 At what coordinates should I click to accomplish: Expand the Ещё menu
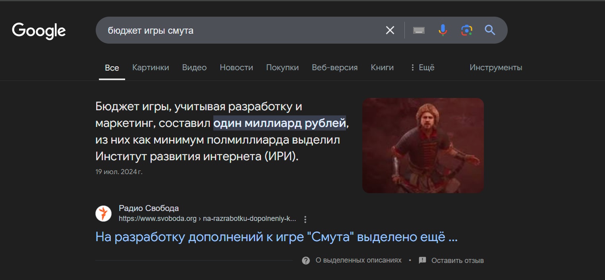tap(422, 68)
